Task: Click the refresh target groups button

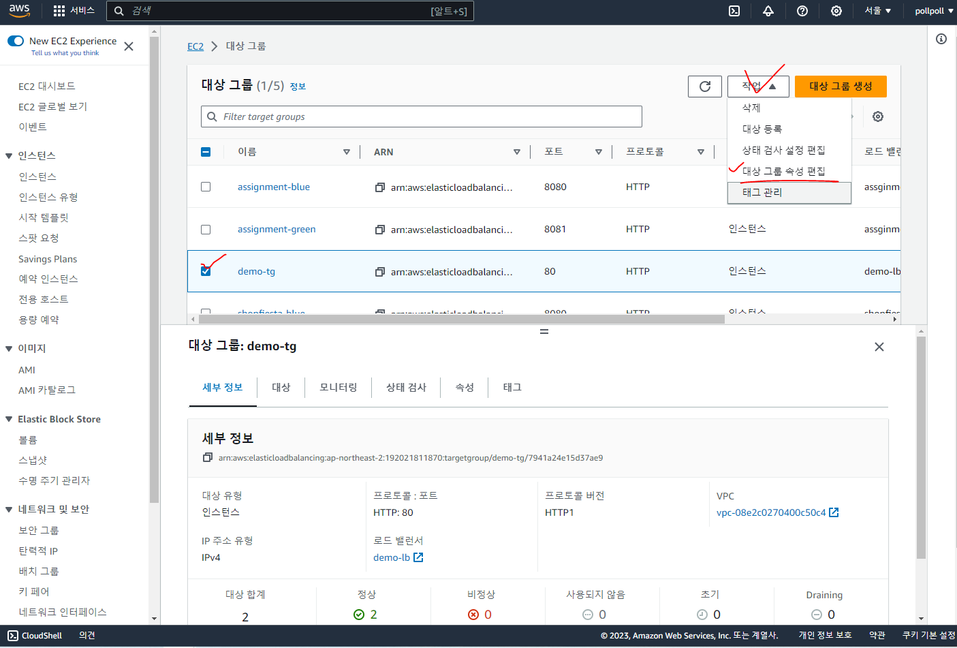Action: pyautogui.click(x=705, y=87)
